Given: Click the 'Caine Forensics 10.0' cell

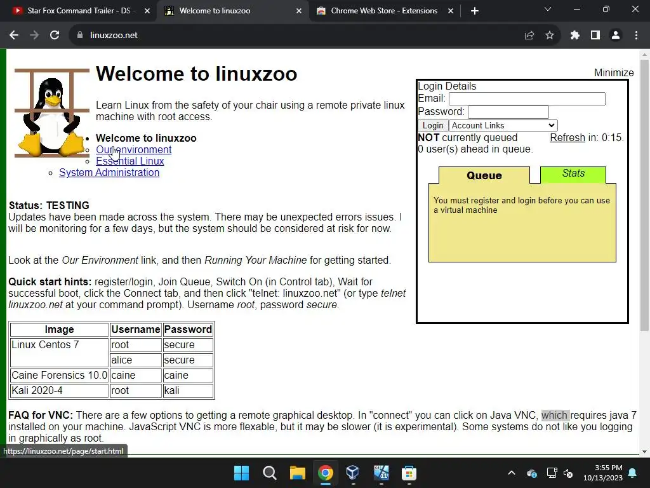Looking at the screenshot, I should tap(59, 375).
